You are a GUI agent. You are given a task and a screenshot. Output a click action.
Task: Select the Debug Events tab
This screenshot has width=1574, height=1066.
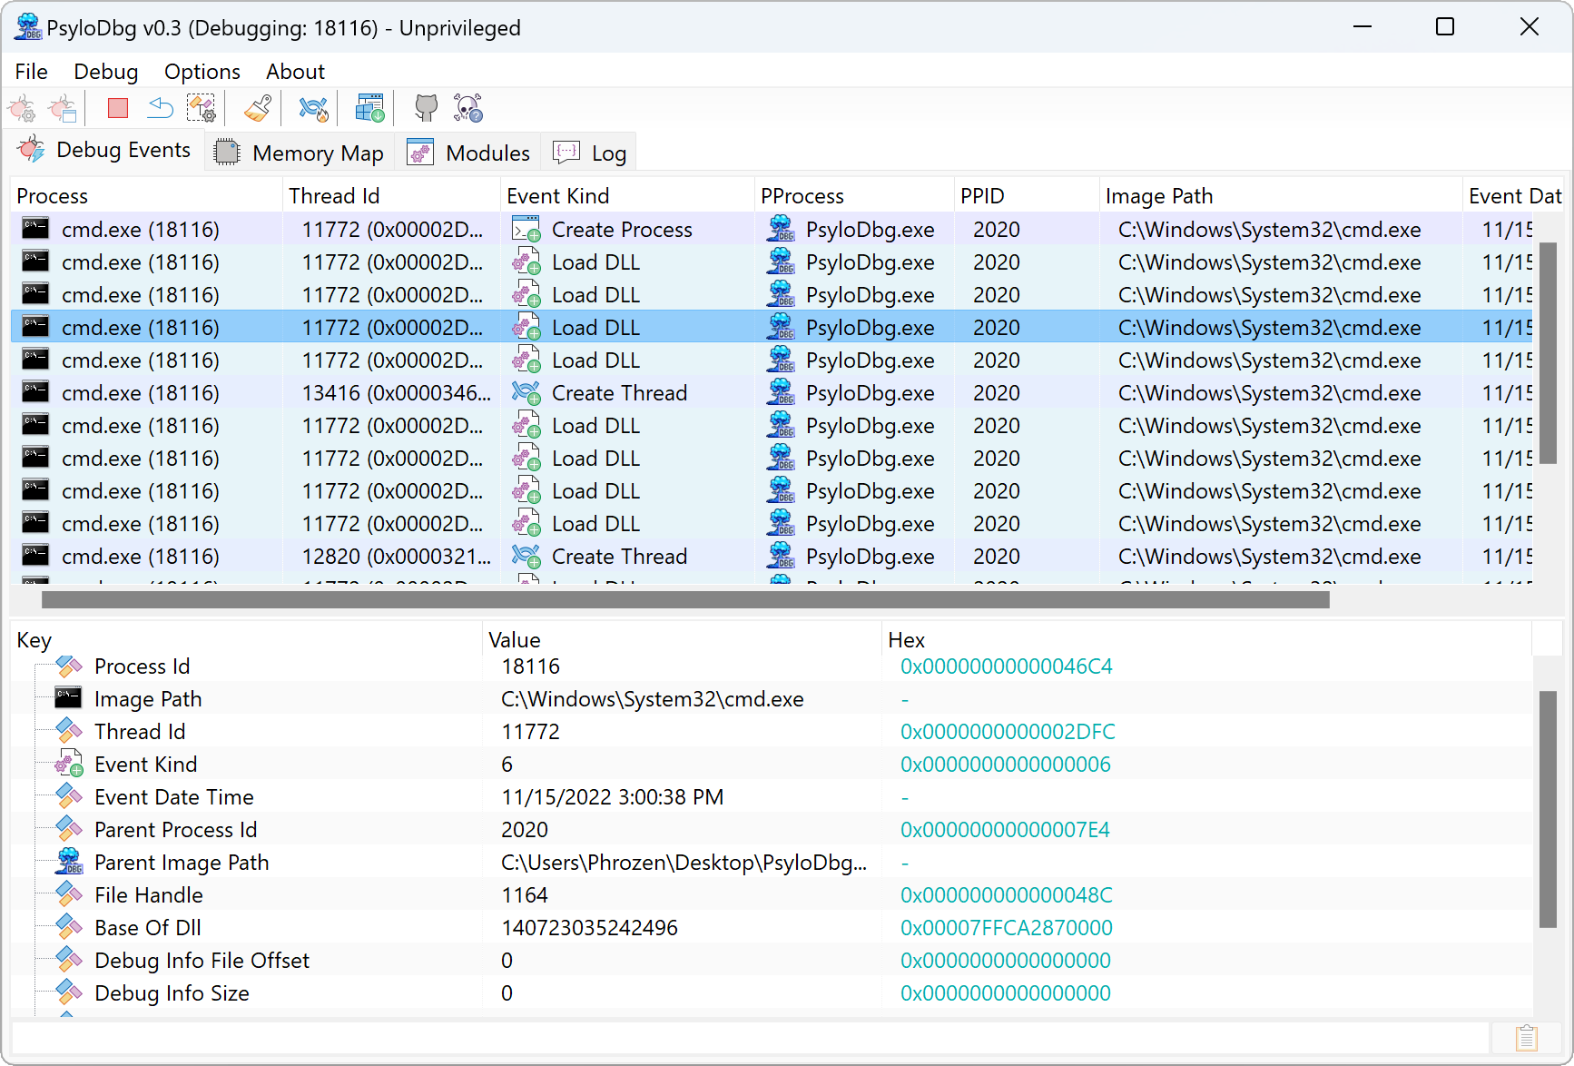pos(106,150)
